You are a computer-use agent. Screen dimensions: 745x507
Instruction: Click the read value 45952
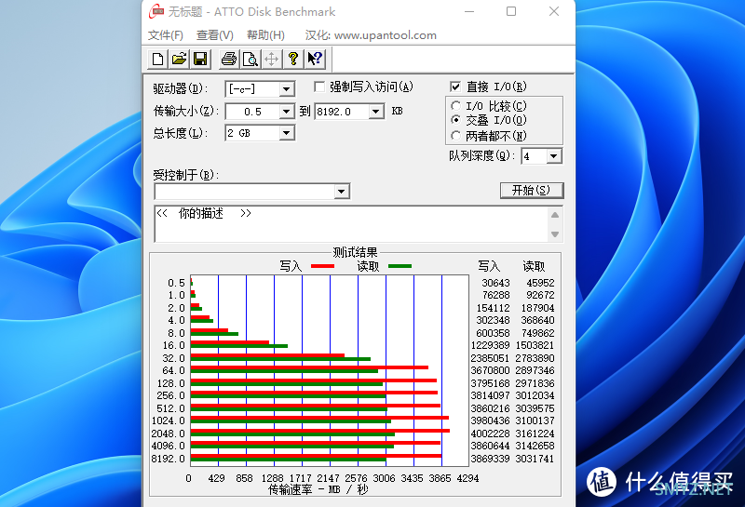540,283
